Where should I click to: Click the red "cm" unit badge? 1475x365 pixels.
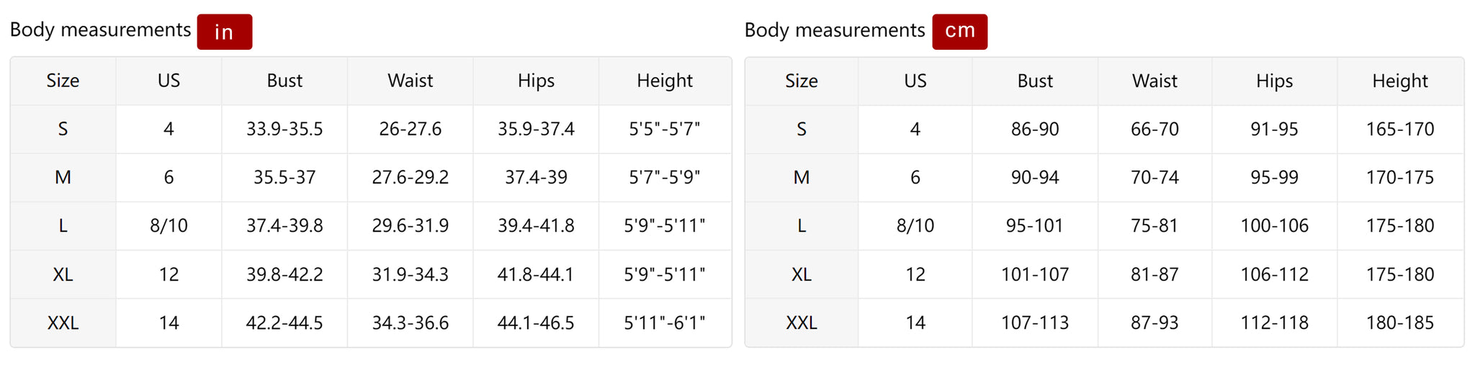click(959, 32)
